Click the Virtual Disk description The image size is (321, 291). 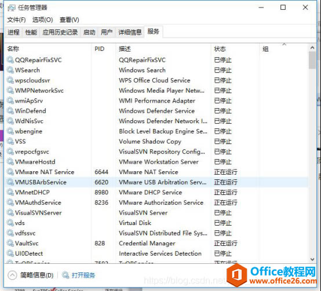(135, 223)
